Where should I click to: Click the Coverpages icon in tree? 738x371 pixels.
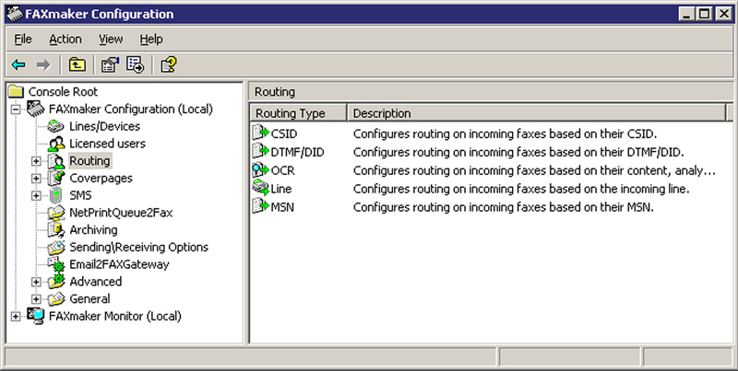[56, 179]
